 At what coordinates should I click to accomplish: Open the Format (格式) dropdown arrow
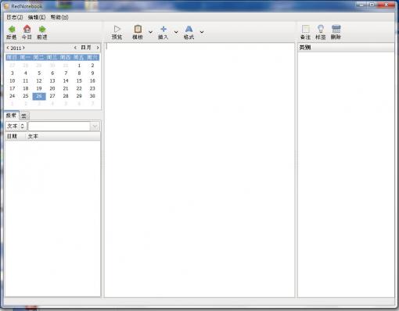[202, 32]
